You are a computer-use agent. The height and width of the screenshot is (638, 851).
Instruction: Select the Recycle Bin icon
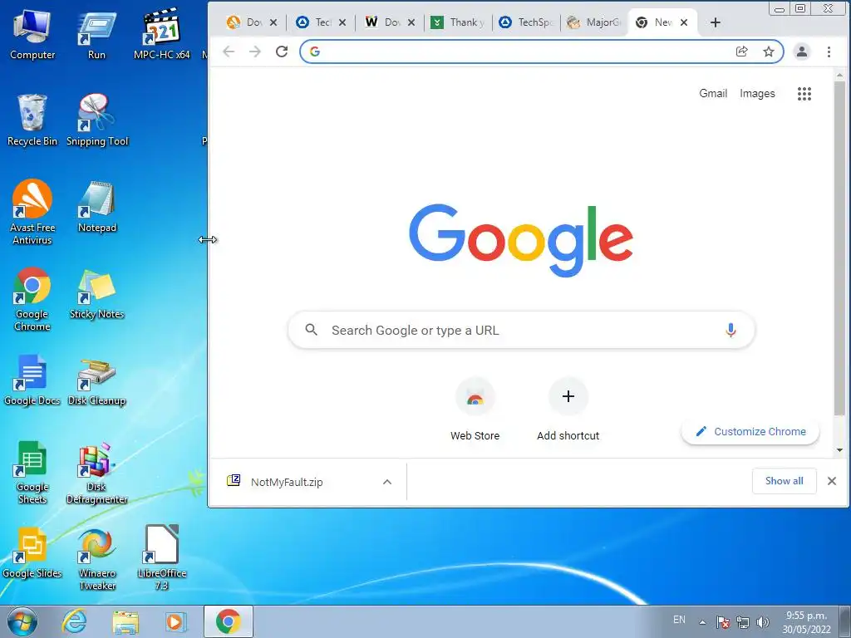click(32, 120)
